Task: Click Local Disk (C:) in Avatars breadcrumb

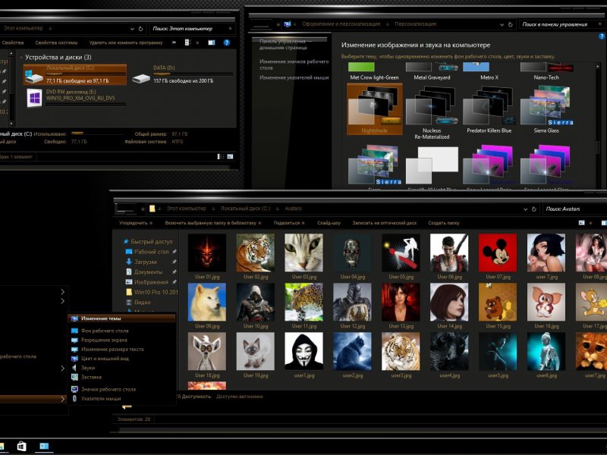Action: point(245,209)
